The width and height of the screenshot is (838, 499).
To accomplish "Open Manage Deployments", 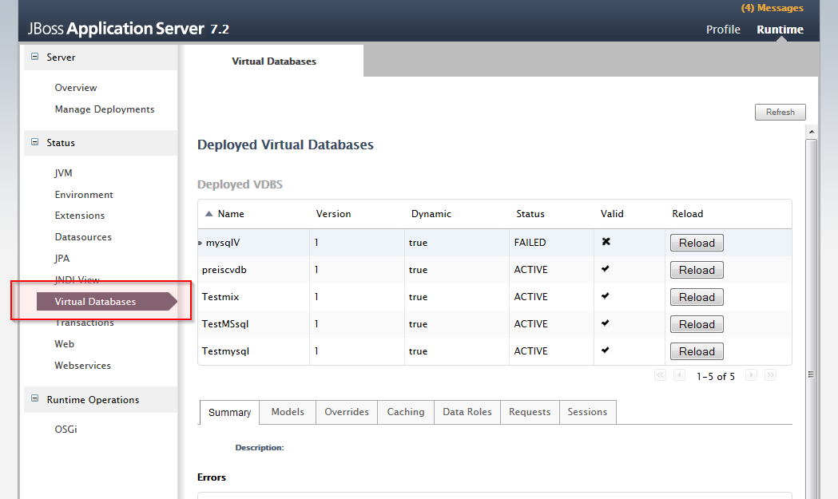I will pos(105,109).
